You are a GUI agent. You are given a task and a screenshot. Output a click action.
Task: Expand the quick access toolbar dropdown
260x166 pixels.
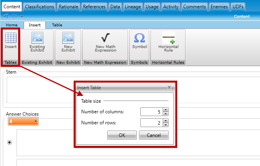[21, 17]
